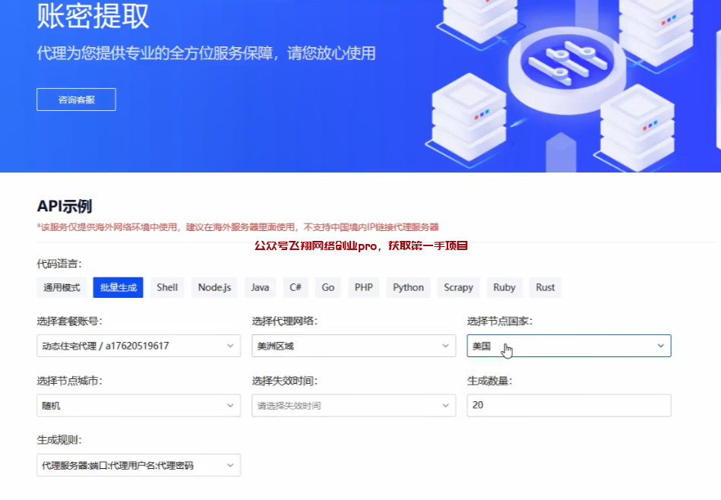
Task: Switch to Python code example
Action: coord(408,287)
